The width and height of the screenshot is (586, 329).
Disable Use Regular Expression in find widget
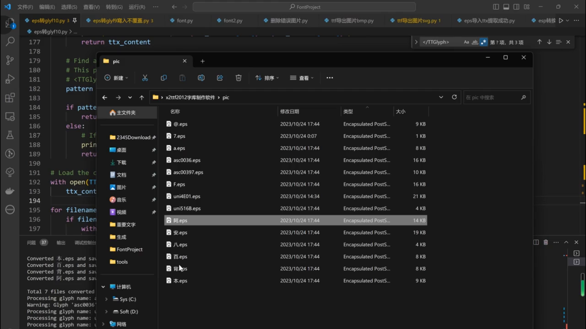coord(483,42)
